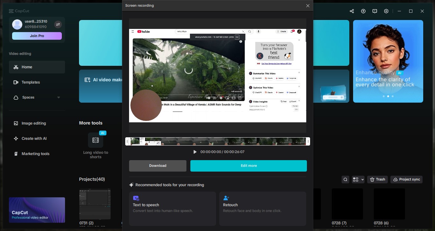The width and height of the screenshot is (435, 231).
Task: Expand the Spaces section in the sidebar
Action: [x=58, y=98]
